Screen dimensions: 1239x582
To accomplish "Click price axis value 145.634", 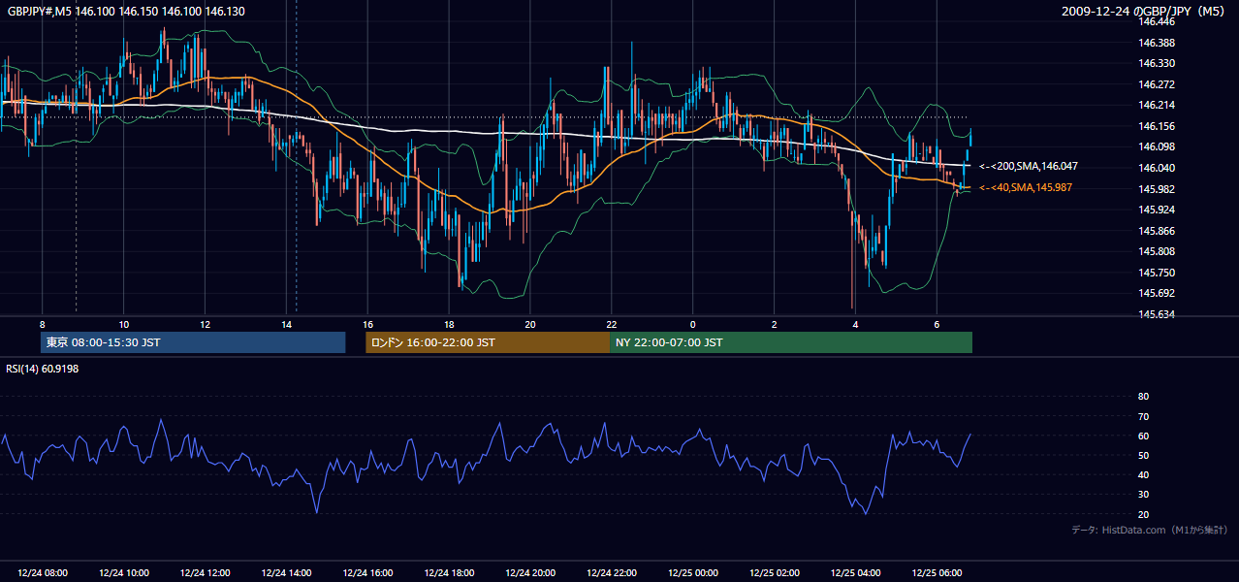I will (x=1157, y=314).
